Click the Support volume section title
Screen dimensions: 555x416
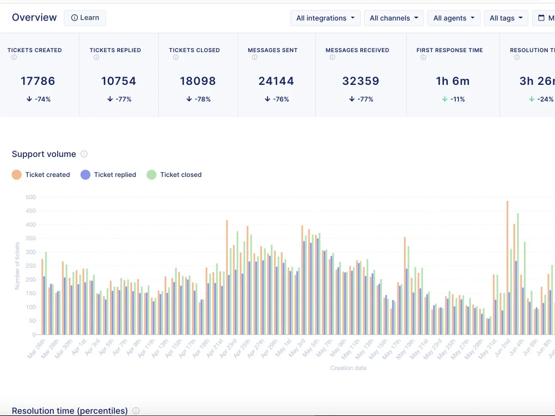(x=44, y=154)
